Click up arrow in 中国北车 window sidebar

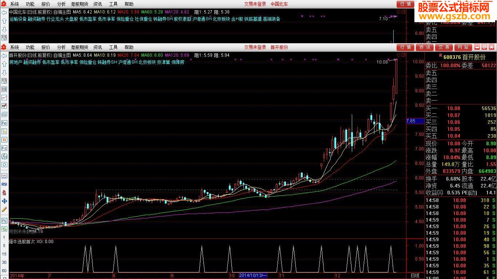(4, 21)
